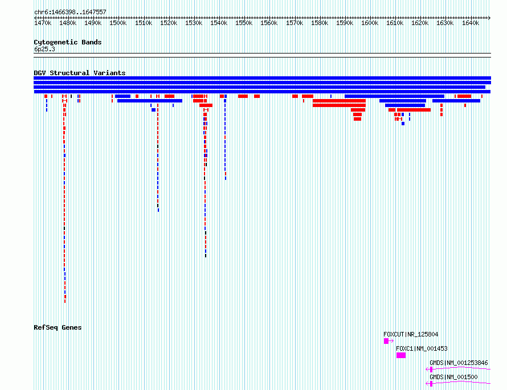
Task: Click red variant bar between 1555k and 1560k
Action: [257, 96]
